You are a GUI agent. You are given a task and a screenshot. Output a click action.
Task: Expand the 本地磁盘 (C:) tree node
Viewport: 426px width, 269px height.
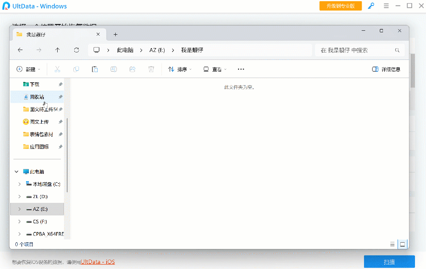pyautogui.click(x=19, y=184)
